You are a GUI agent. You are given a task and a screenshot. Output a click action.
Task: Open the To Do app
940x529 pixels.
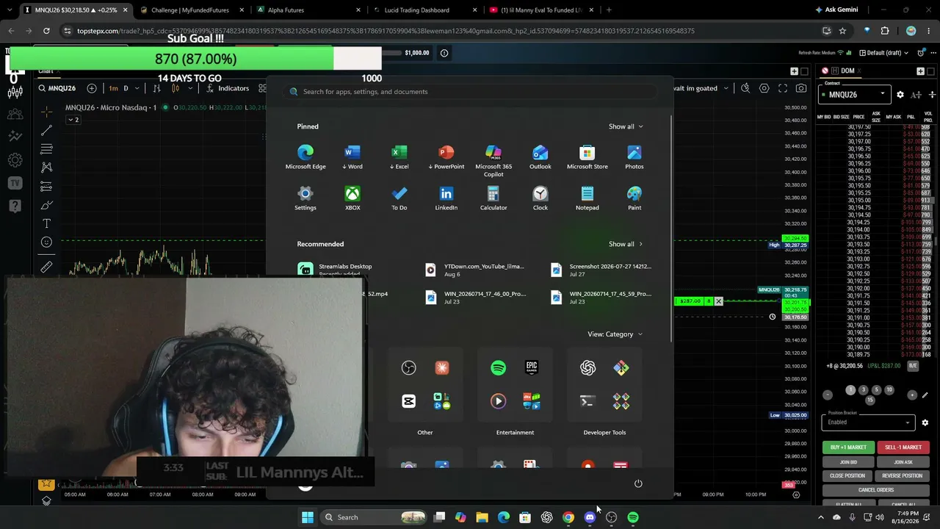point(399,198)
